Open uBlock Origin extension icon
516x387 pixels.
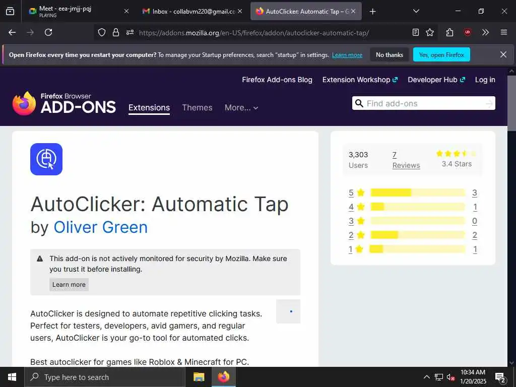click(x=467, y=32)
